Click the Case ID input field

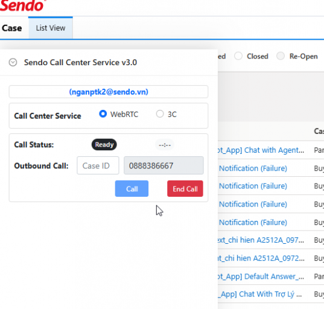[x=98, y=165]
